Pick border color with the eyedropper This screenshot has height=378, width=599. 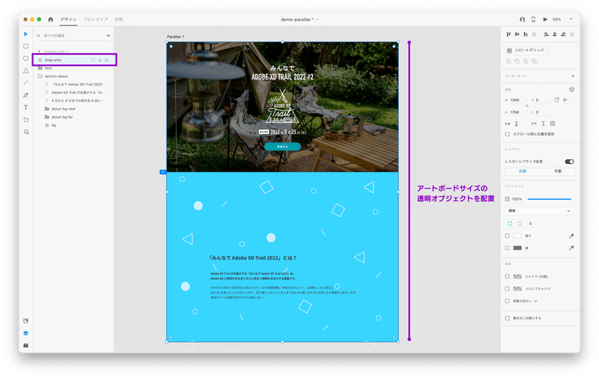[571, 249]
